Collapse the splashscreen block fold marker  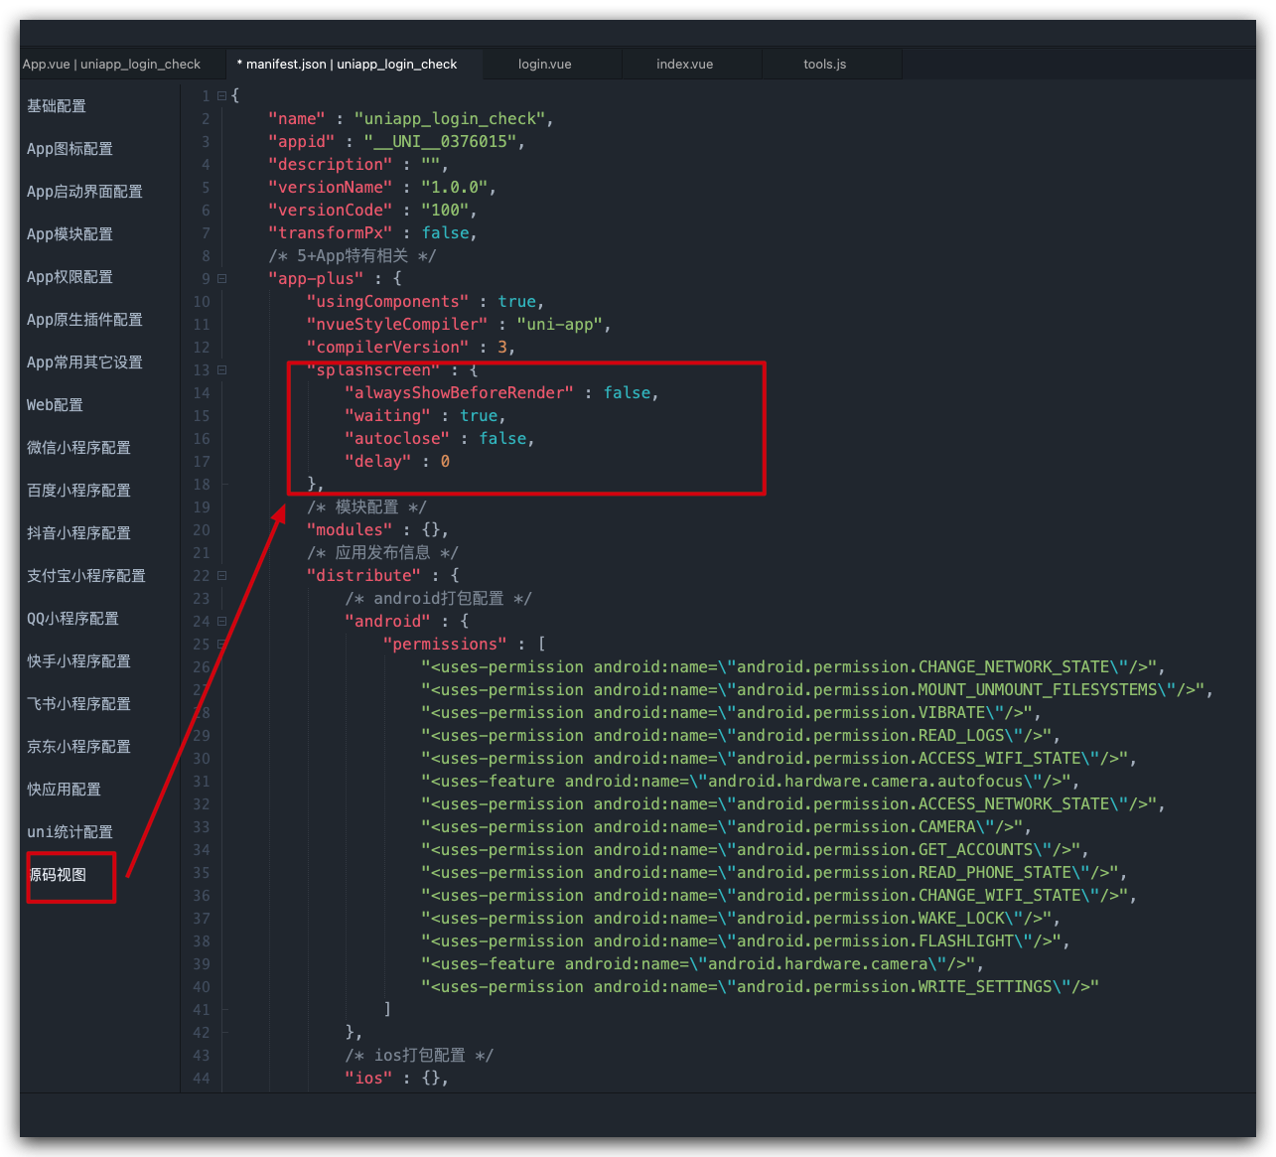coord(221,370)
